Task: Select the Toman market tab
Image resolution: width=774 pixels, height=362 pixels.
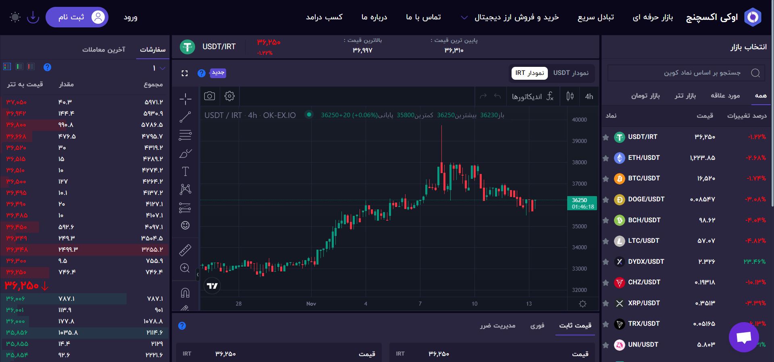Action: click(645, 95)
